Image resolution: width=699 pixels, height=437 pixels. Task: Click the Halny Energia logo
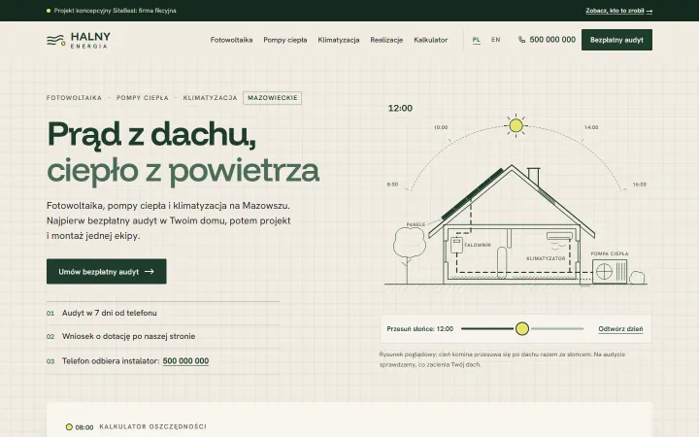(79, 40)
